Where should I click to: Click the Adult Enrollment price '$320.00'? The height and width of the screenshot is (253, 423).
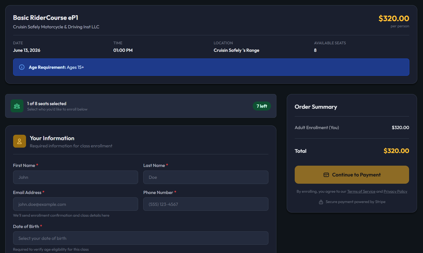pyautogui.click(x=400, y=128)
